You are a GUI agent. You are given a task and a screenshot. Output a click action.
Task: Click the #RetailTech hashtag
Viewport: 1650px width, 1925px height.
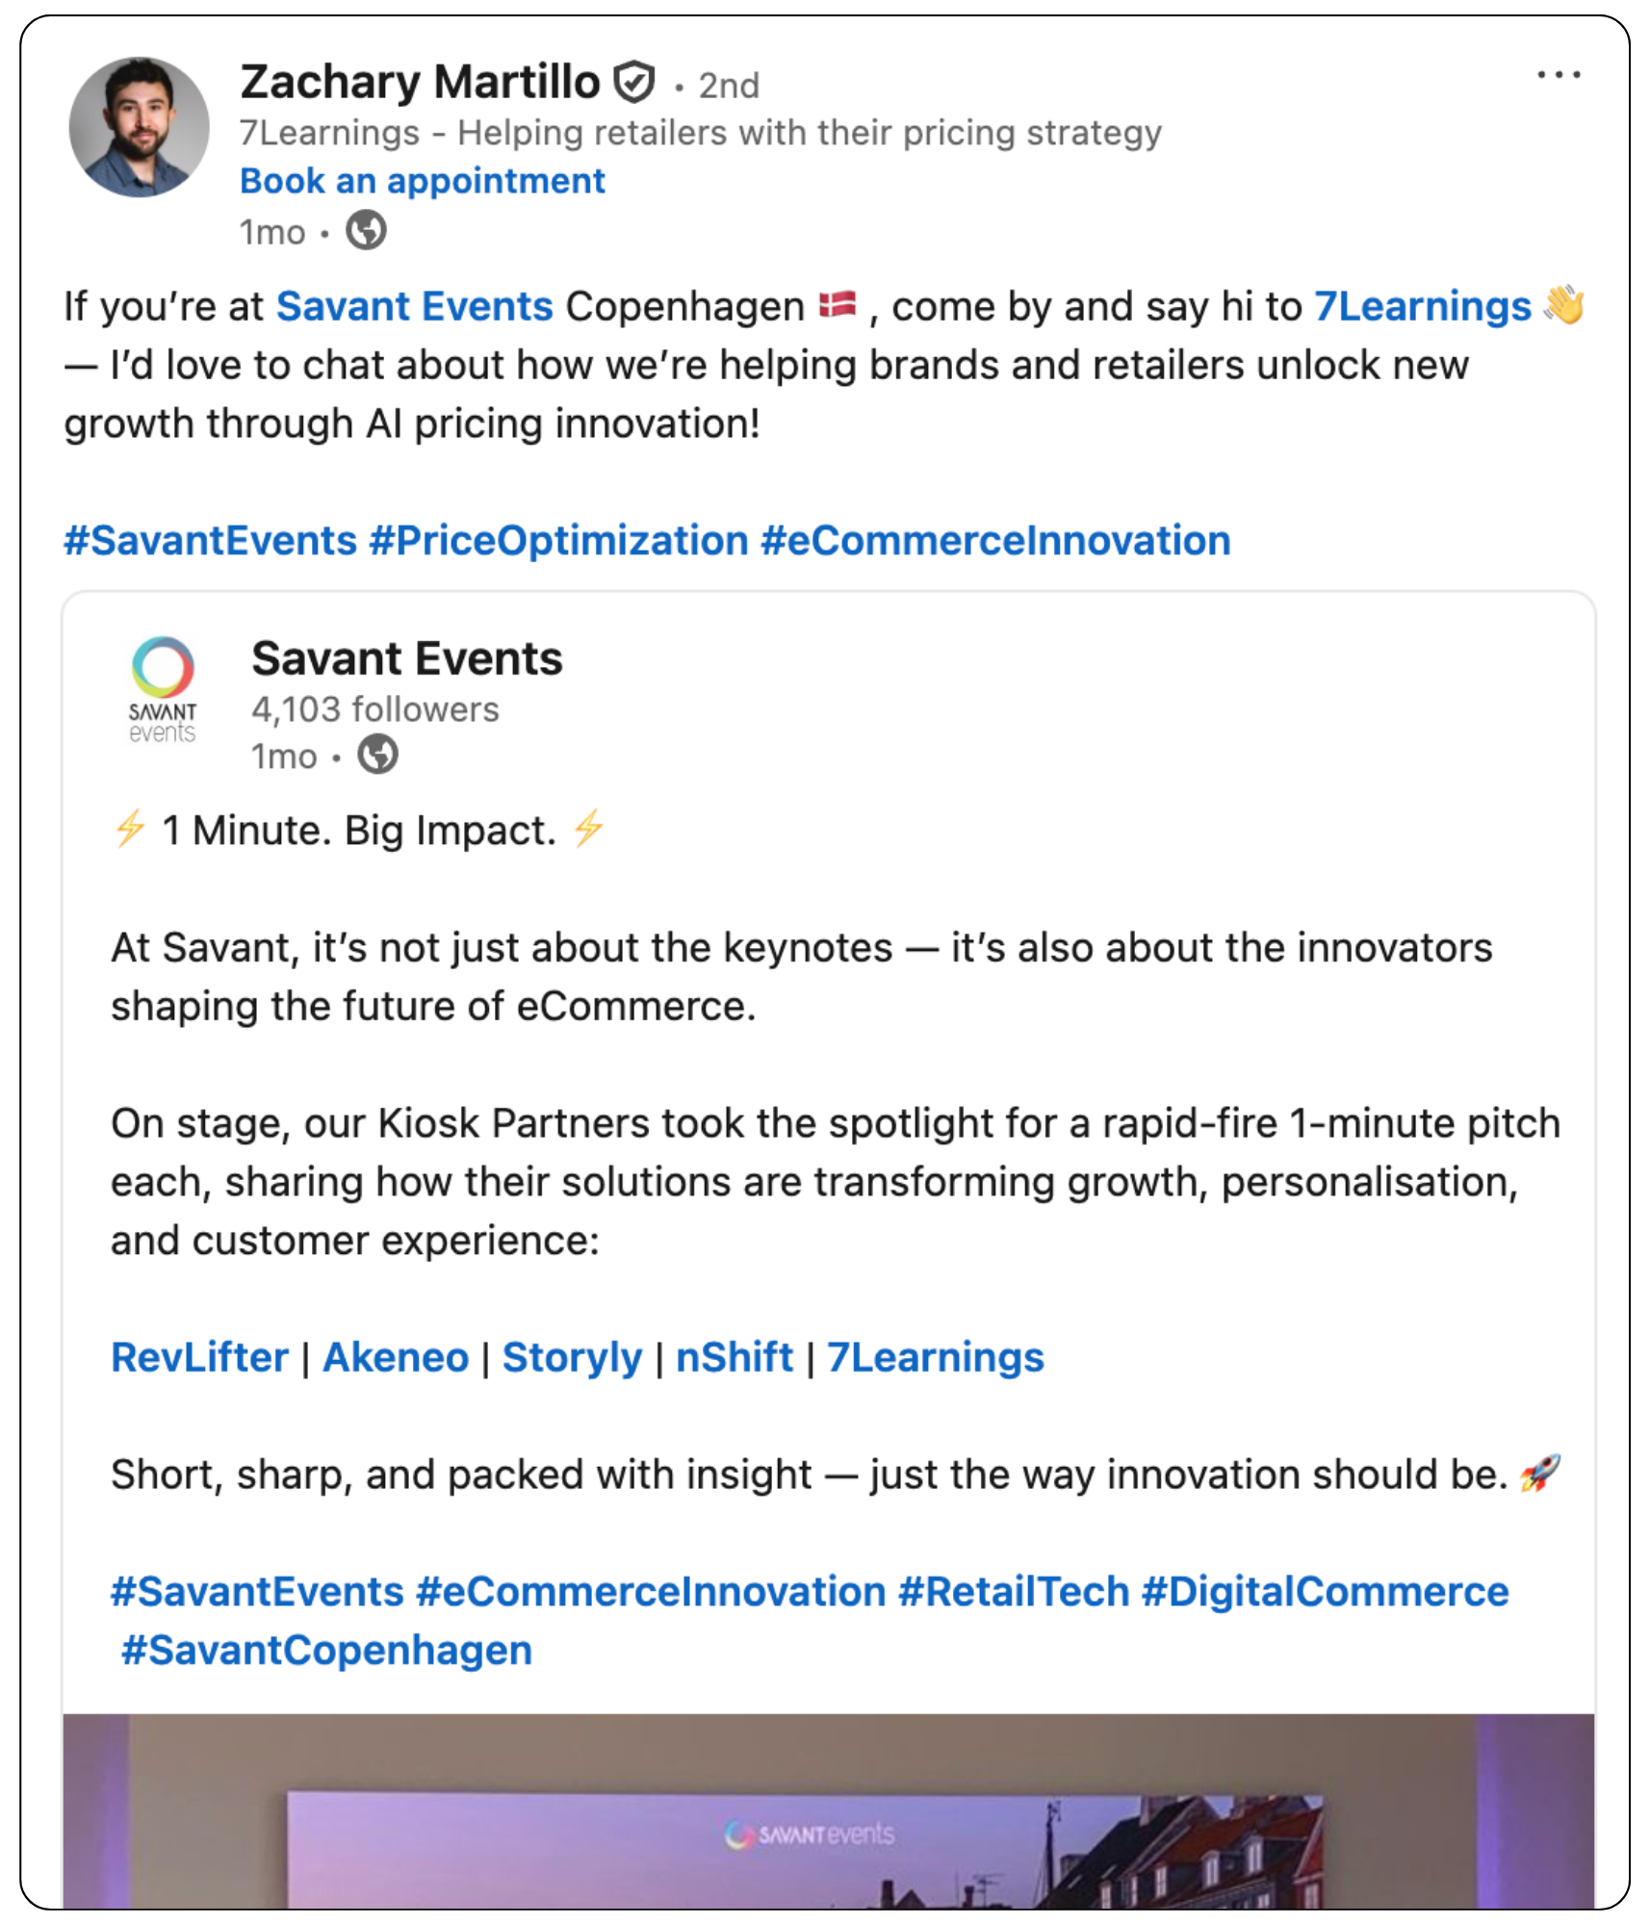pos(1013,1592)
